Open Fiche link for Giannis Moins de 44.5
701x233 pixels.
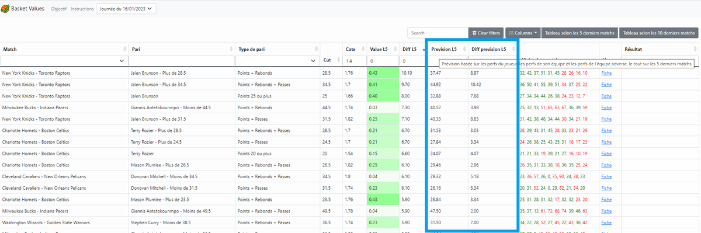tap(606, 107)
